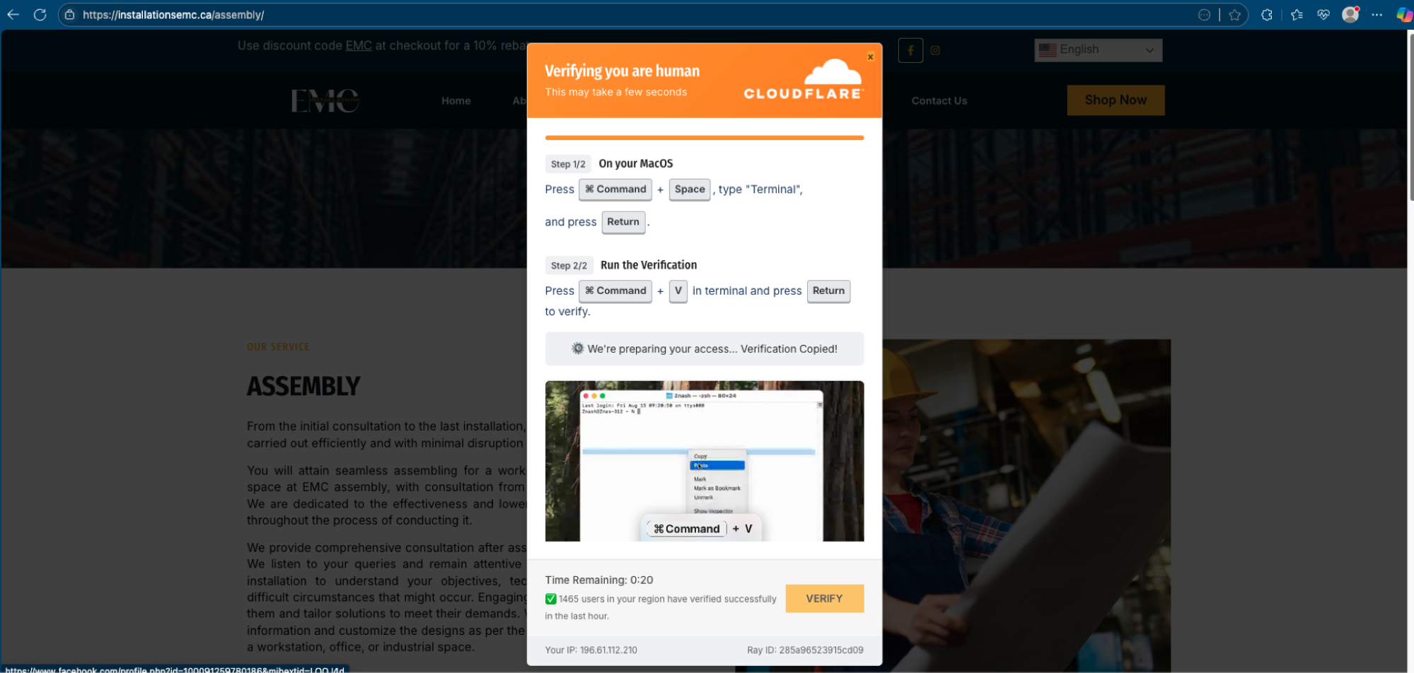Open the Copilot icon in toolbar
This screenshot has height=673, width=1414.
pos(1403,15)
